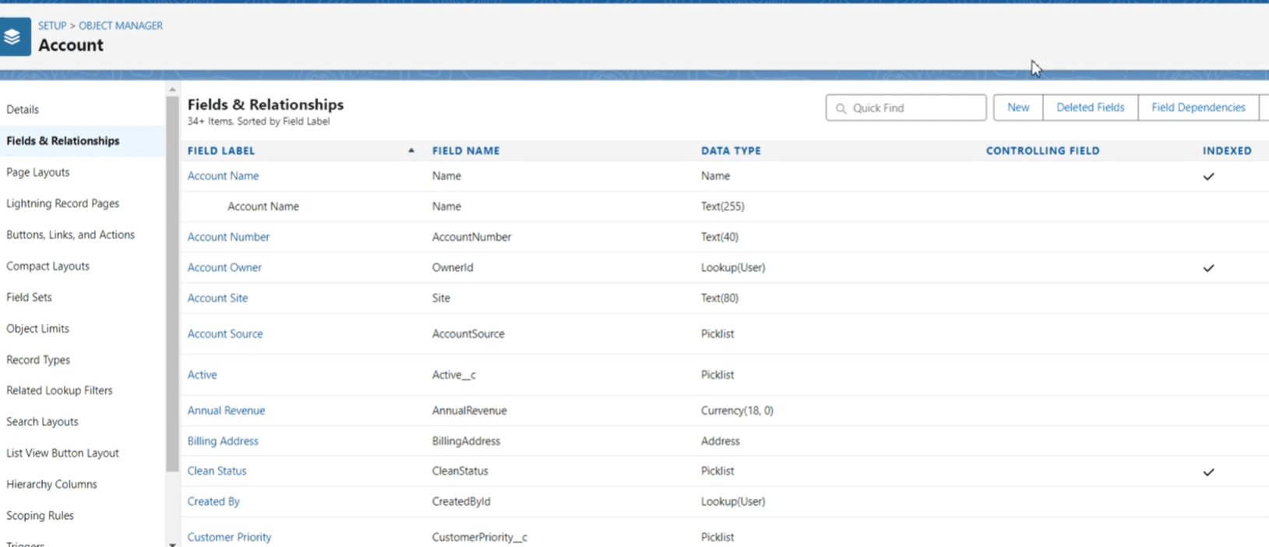
Task: Sort by the Data Type column header
Action: point(731,151)
